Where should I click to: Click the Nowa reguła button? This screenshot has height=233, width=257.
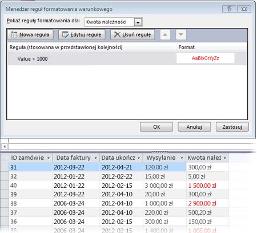point(30,34)
